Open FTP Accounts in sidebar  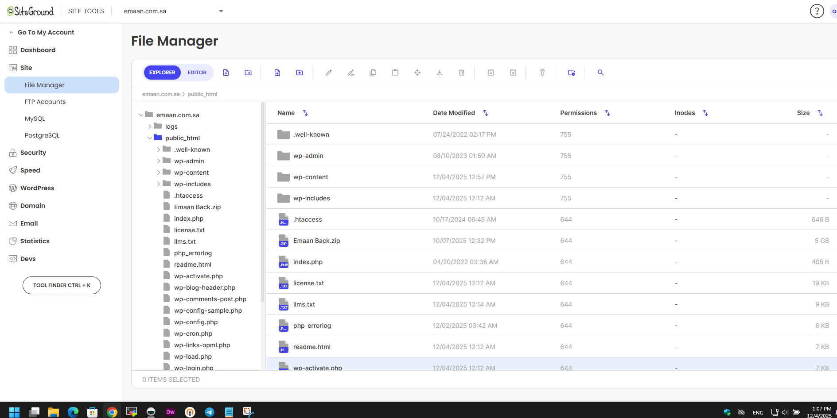coord(45,102)
